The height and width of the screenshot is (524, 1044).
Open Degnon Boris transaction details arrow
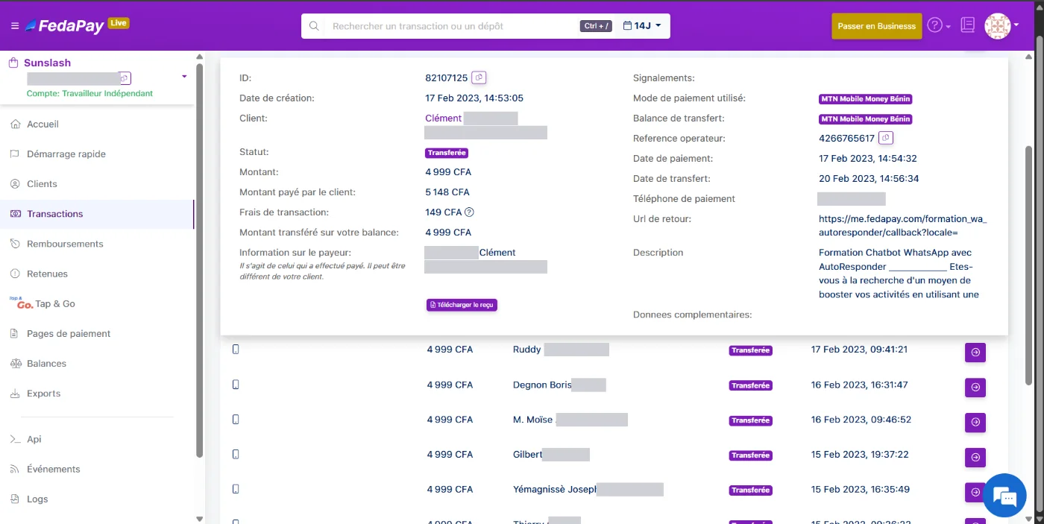[975, 388]
